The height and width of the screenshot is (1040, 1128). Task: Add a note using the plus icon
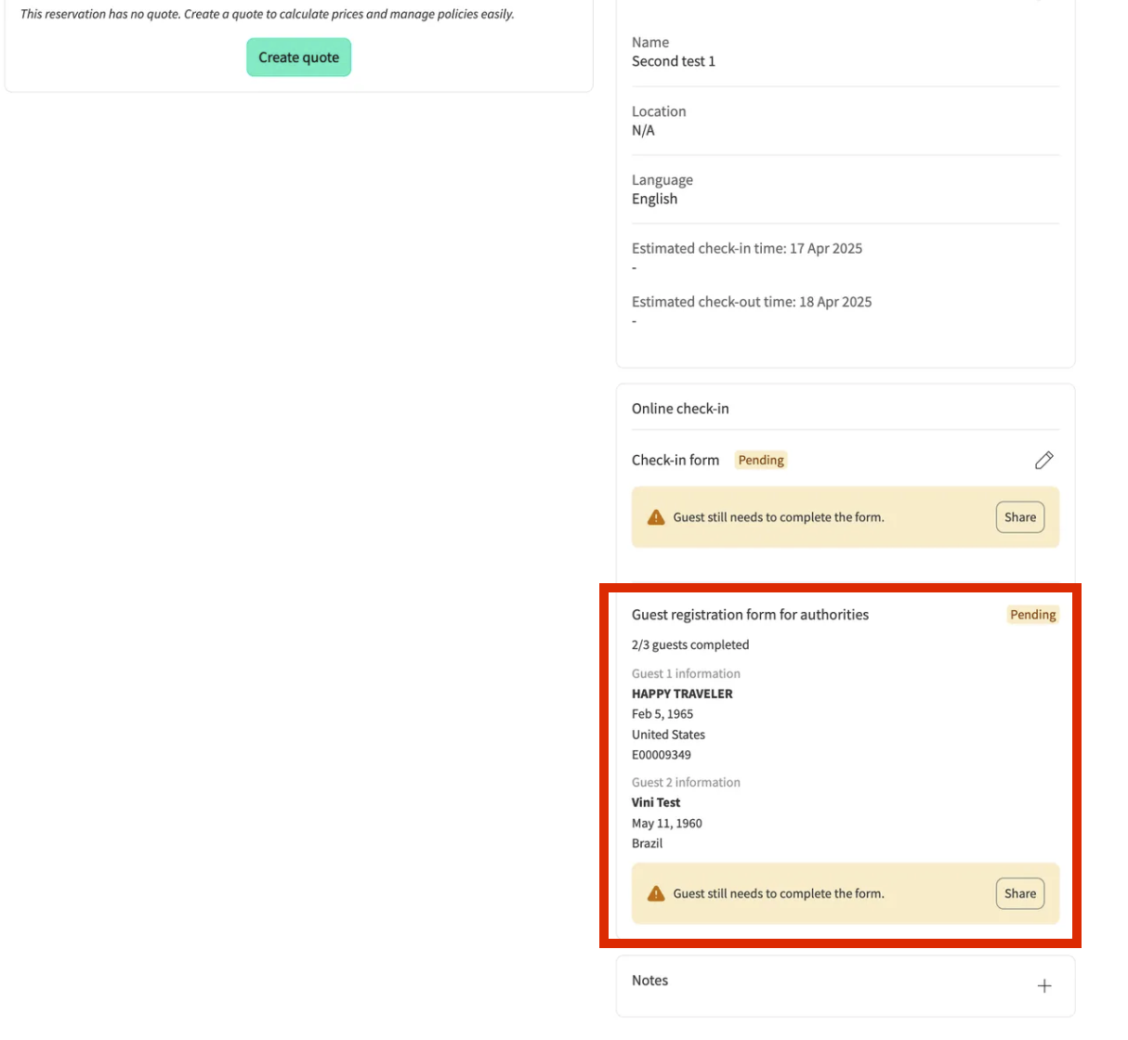(x=1043, y=986)
